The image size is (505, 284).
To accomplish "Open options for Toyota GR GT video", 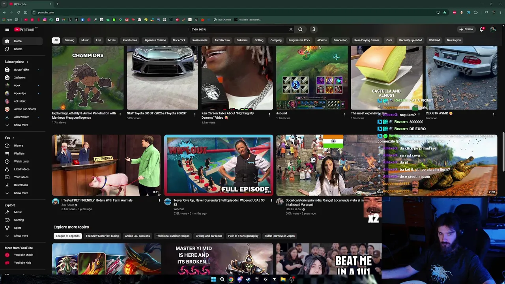I will click(195, 115).
